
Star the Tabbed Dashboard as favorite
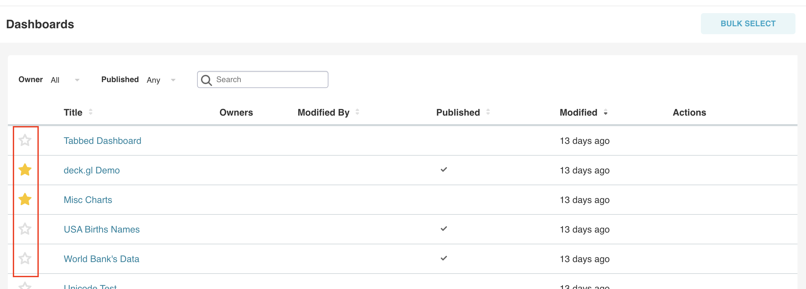click(x=25, y=141)
